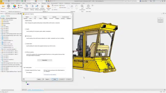Click the Find Component magnifier icon

(82, 6)
